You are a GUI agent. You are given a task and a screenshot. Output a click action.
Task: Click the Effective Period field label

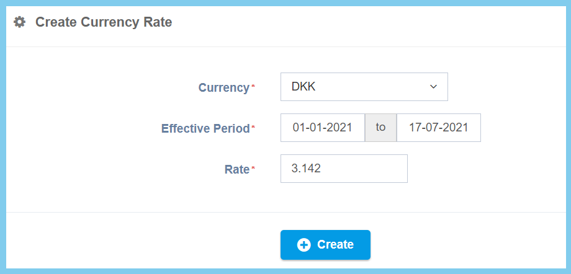[205, 128]
